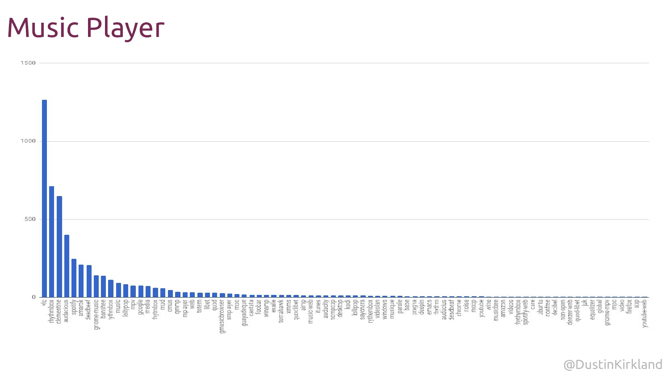Image resolution: width=670 pixels, height=376 pixels.
Task: Click the sayonara x-axis label
Action: click(x=363, y=310)
